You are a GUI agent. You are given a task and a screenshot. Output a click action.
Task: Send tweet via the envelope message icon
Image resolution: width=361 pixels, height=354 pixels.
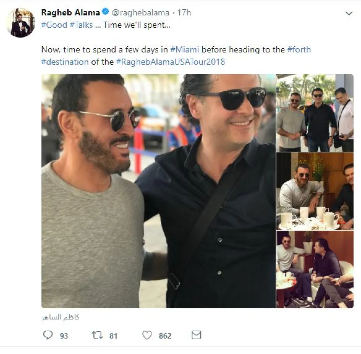pos(196,335)
